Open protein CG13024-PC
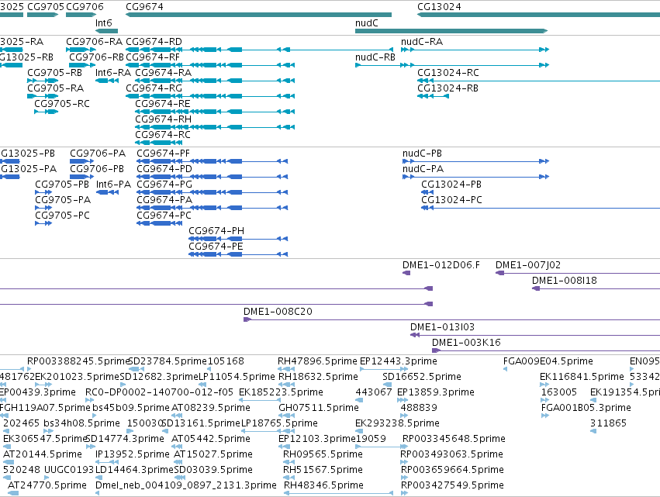The image size is (660, 497). click(x=451, y=200)
